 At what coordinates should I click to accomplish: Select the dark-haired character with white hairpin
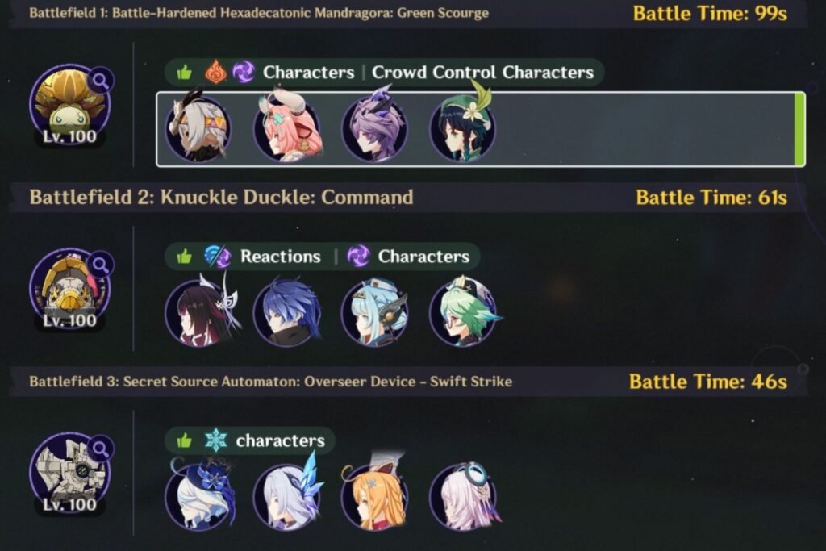click(200, 312)
